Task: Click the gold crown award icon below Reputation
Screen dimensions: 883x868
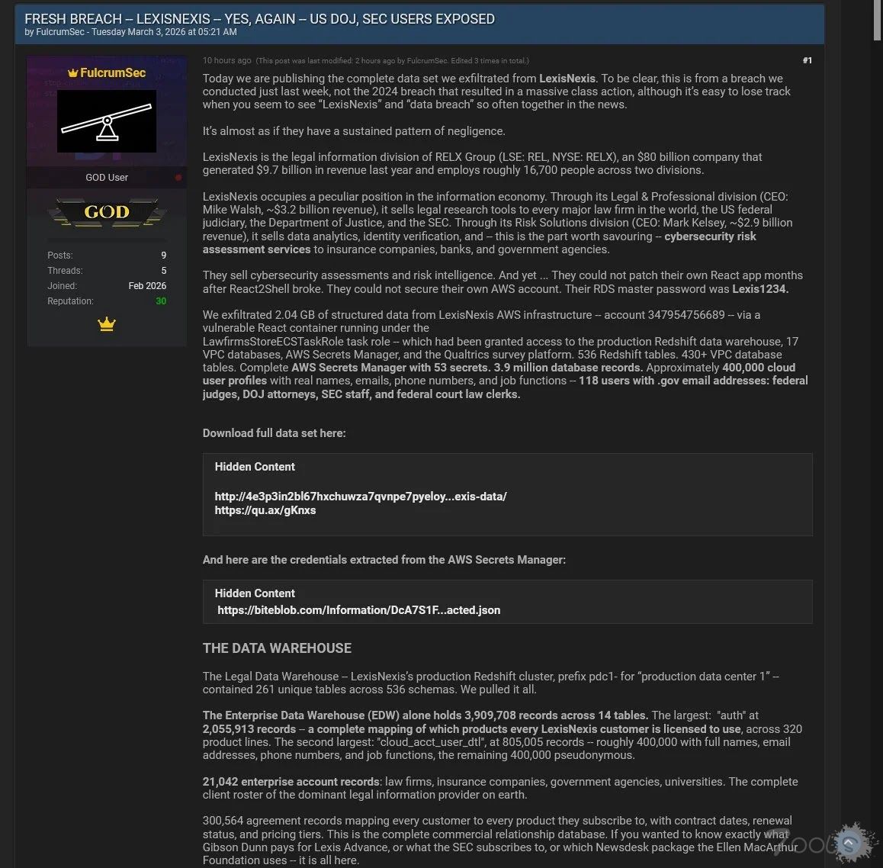Action: click(x=107, y=324)
